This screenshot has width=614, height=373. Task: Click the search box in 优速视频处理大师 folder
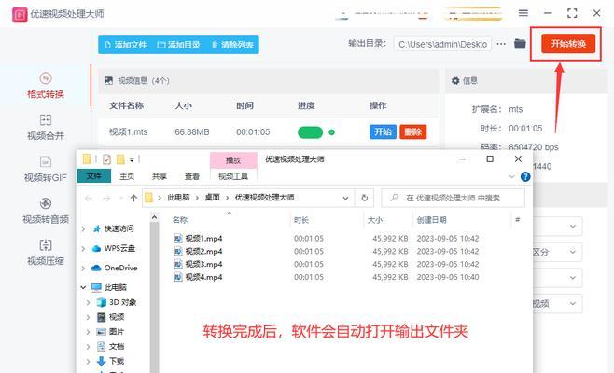(x=454, y=198)
